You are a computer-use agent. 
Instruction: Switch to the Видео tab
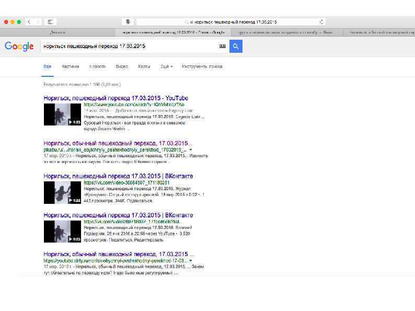click(x=122, y=66)
